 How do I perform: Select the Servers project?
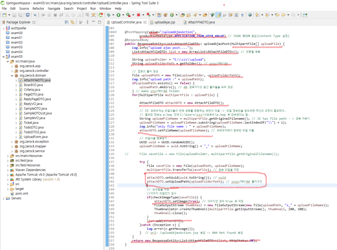coord(16,198)
